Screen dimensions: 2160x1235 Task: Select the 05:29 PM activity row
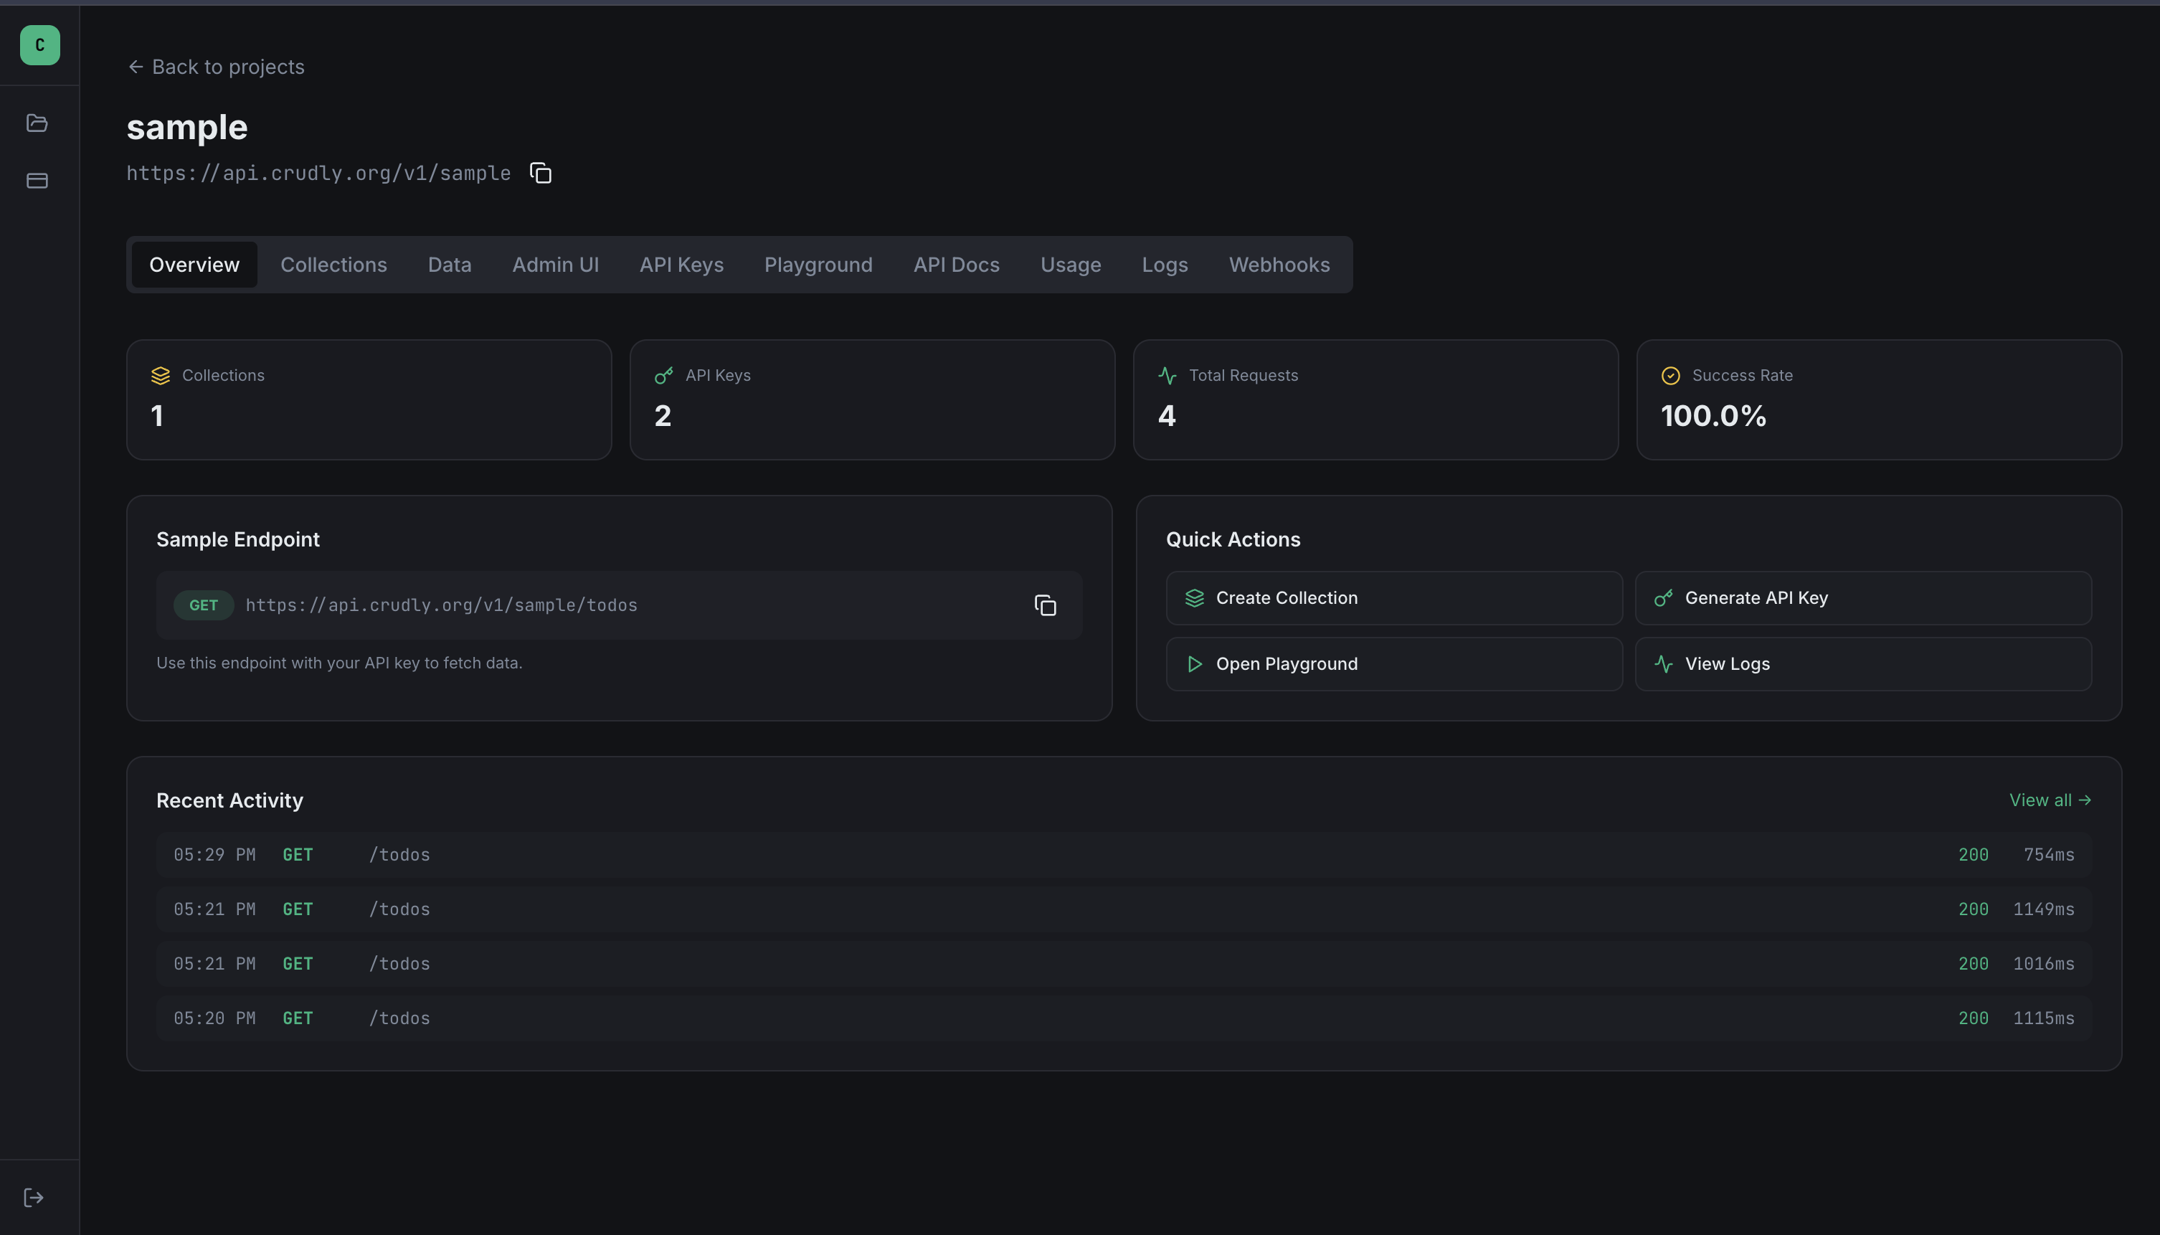(1124, 855)
